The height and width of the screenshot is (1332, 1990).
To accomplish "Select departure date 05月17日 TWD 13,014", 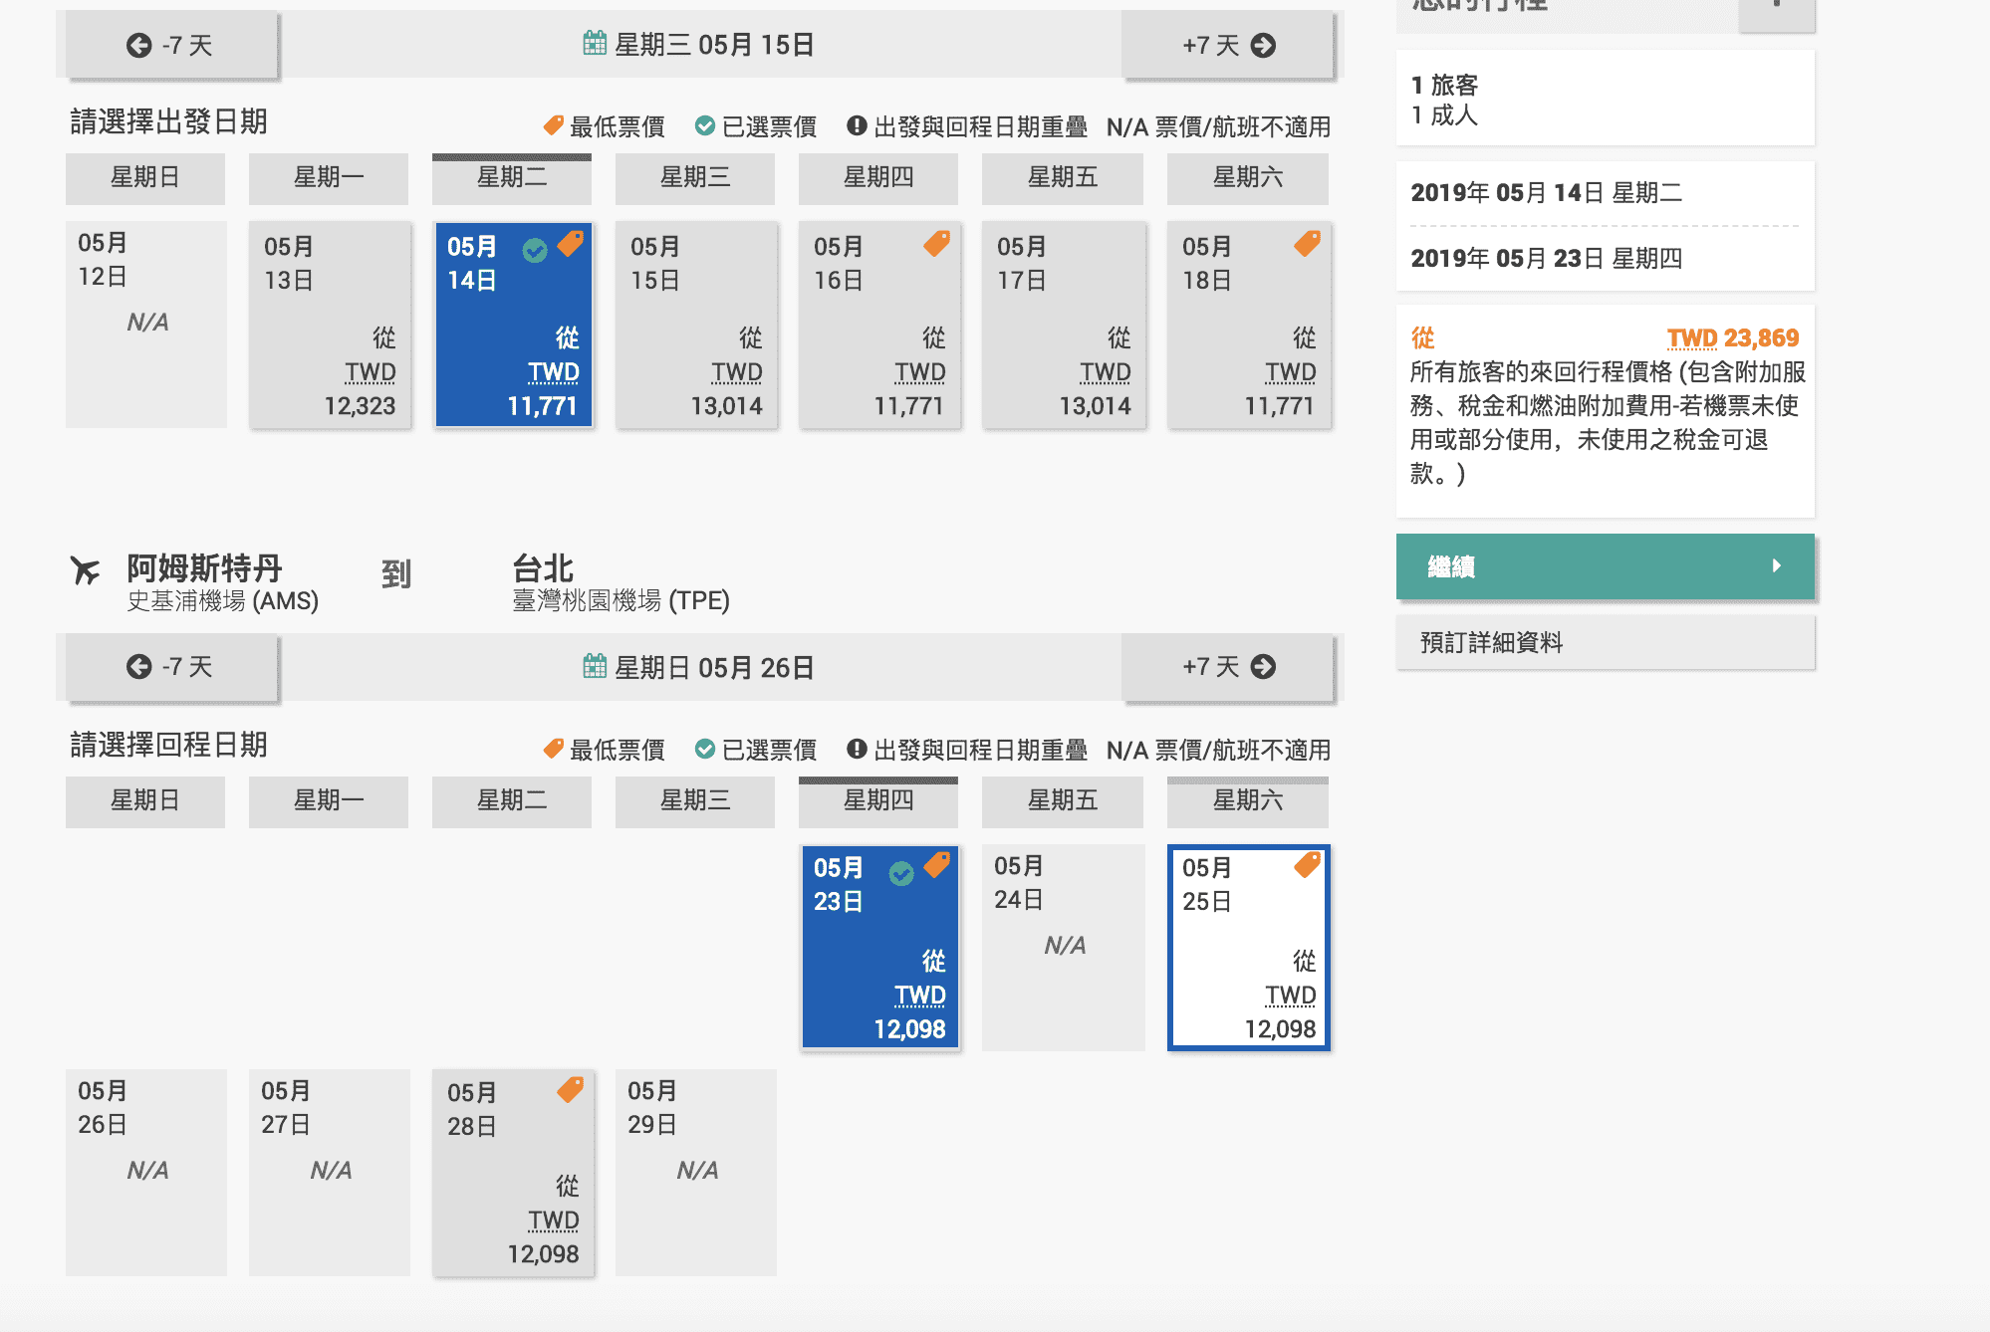I will 1064,325.
